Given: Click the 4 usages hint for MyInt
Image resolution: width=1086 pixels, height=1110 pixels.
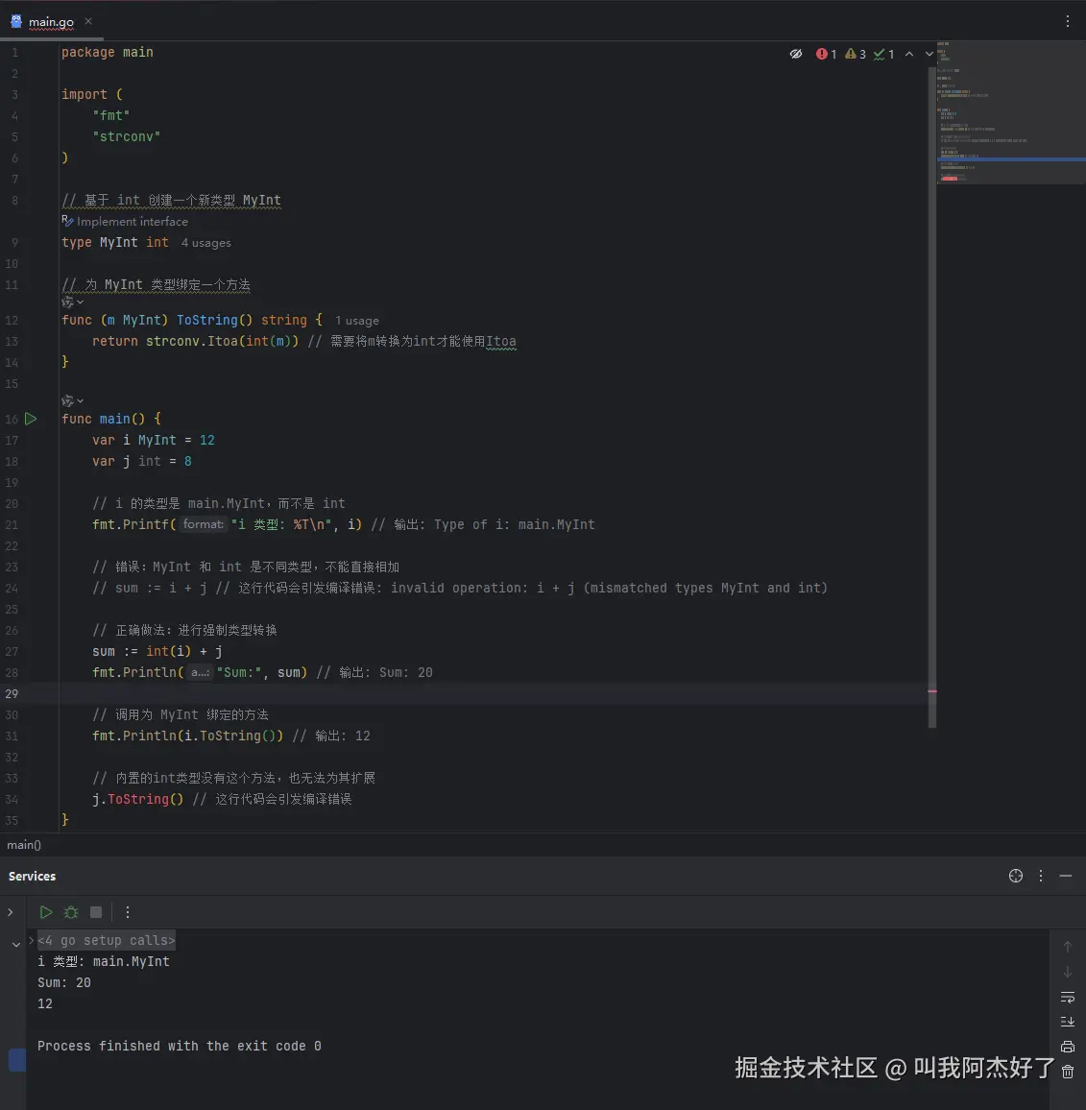Looking at the screenshot, I should coord(206,243).
